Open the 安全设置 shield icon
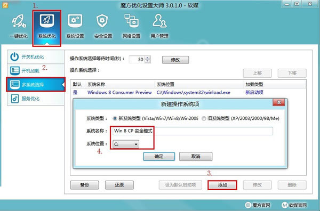Screen dimensions: 320x211 coord(102,21)
